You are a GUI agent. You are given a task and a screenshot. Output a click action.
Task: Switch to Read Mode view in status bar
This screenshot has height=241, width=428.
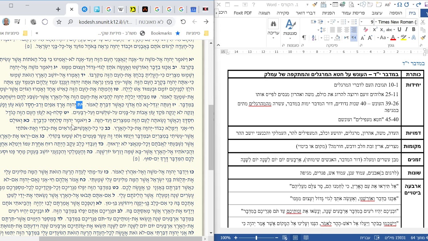tap(306, 238)
